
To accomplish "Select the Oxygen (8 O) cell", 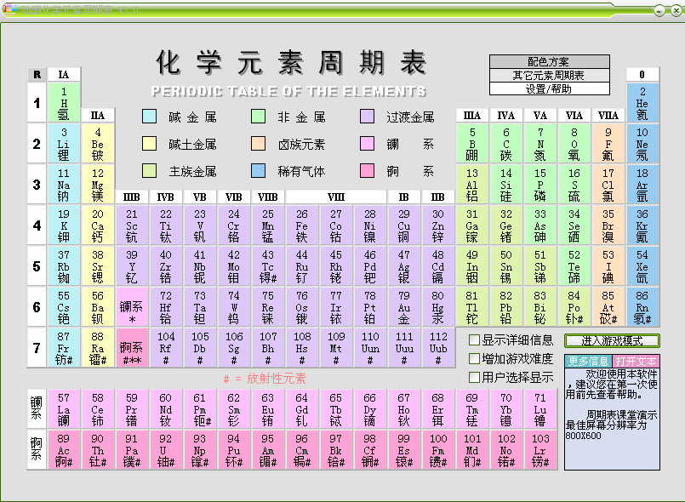I will pyautogui.click(x=574, y=144).
